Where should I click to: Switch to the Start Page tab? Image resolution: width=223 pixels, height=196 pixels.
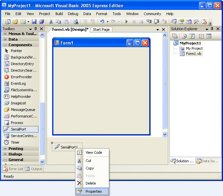[x=101, y=29]
